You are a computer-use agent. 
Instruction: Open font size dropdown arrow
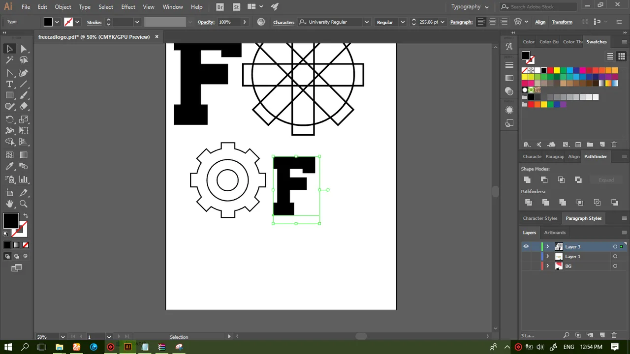[x=442, y=22]
